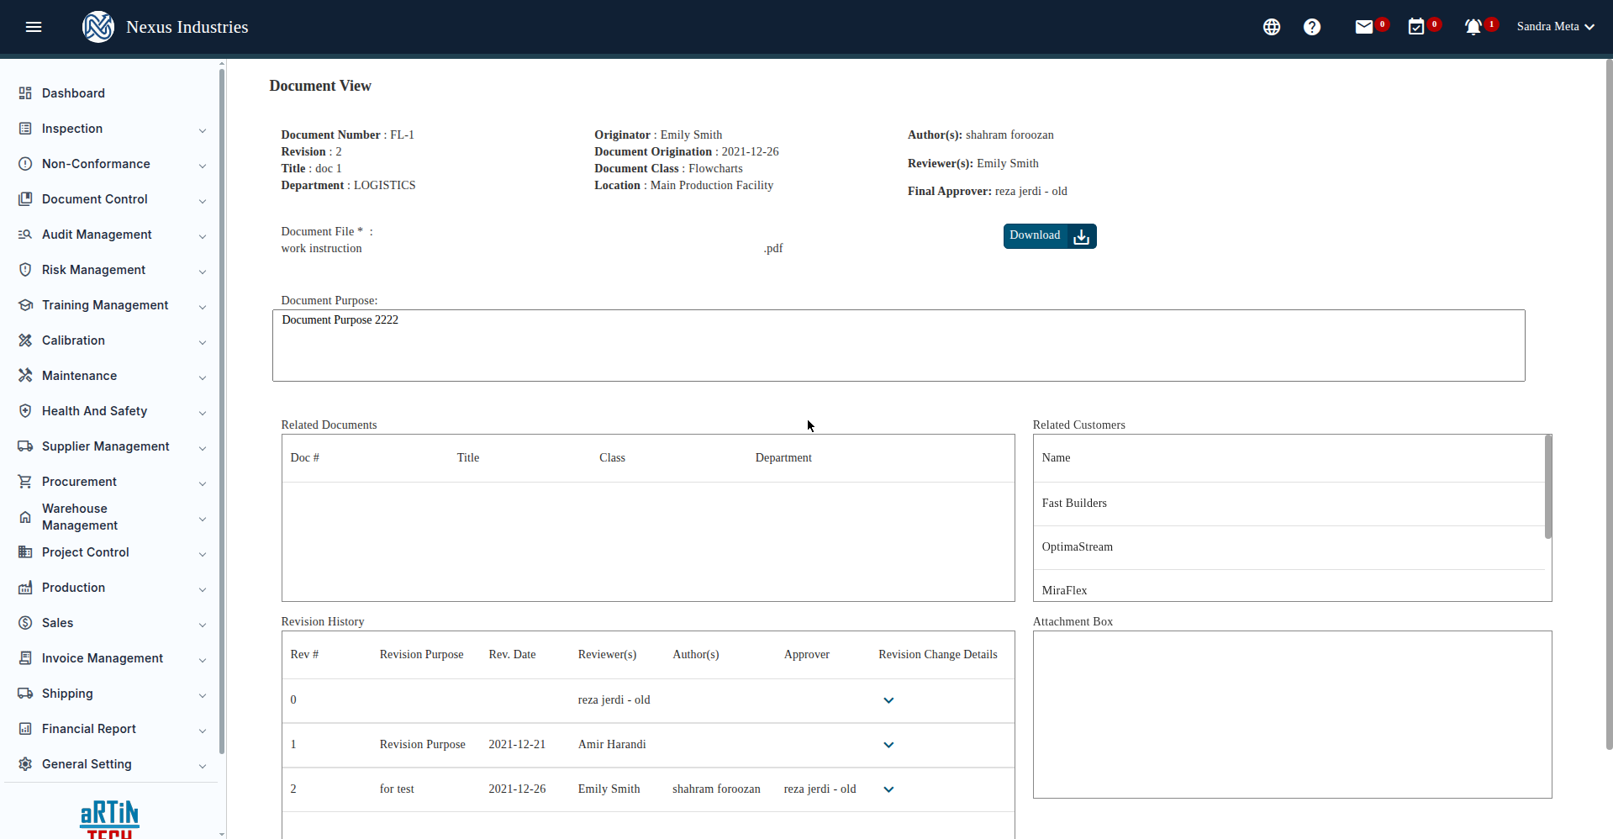Expand Sandra Meta user dropdown

[x=1556, y=27]
